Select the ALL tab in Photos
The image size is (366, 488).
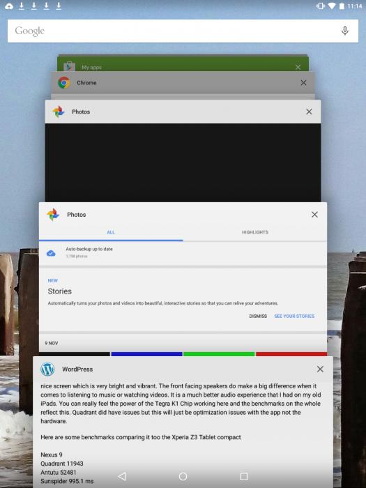(111, 232)
